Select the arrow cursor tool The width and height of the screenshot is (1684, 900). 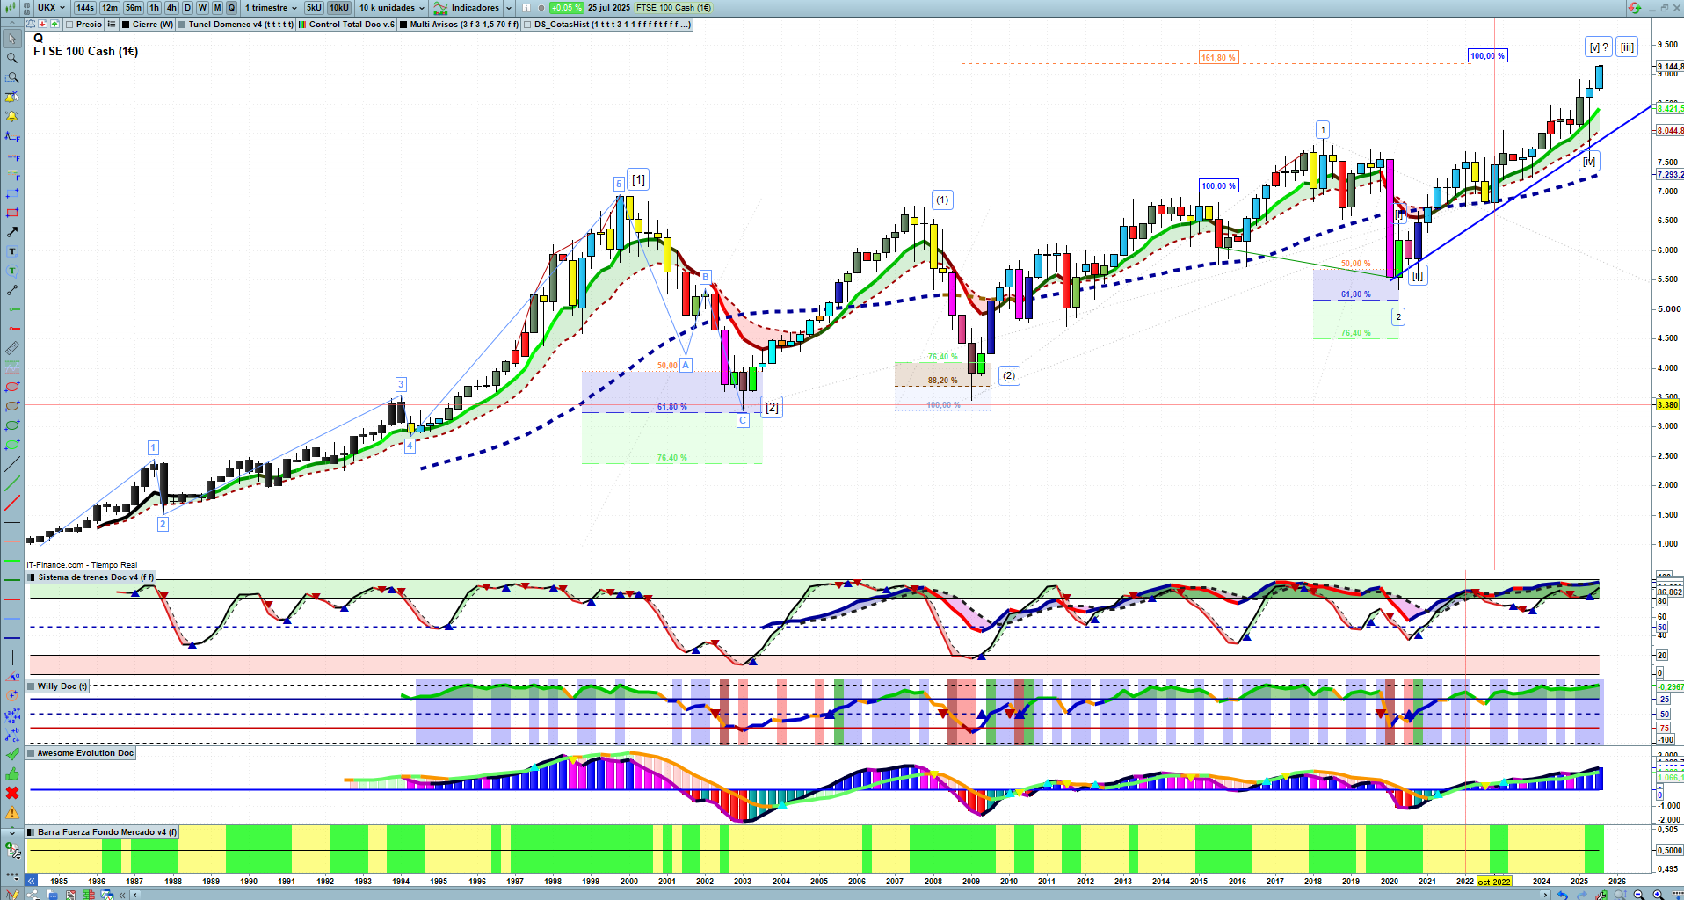pos(12,39)
